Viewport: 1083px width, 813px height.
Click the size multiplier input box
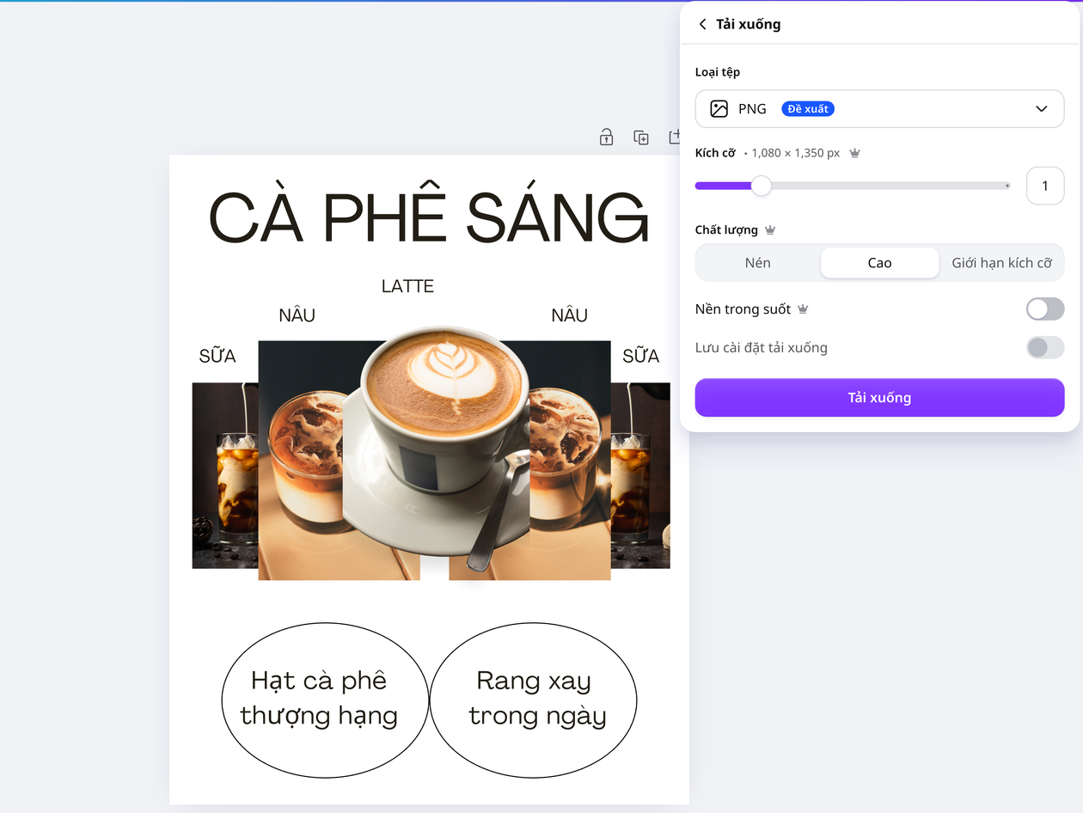click(1045, 186)
